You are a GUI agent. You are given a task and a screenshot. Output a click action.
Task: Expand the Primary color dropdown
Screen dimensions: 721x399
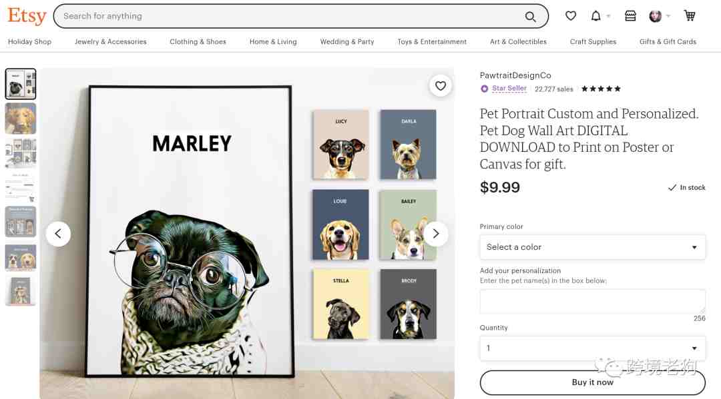(x=592, y=247)
